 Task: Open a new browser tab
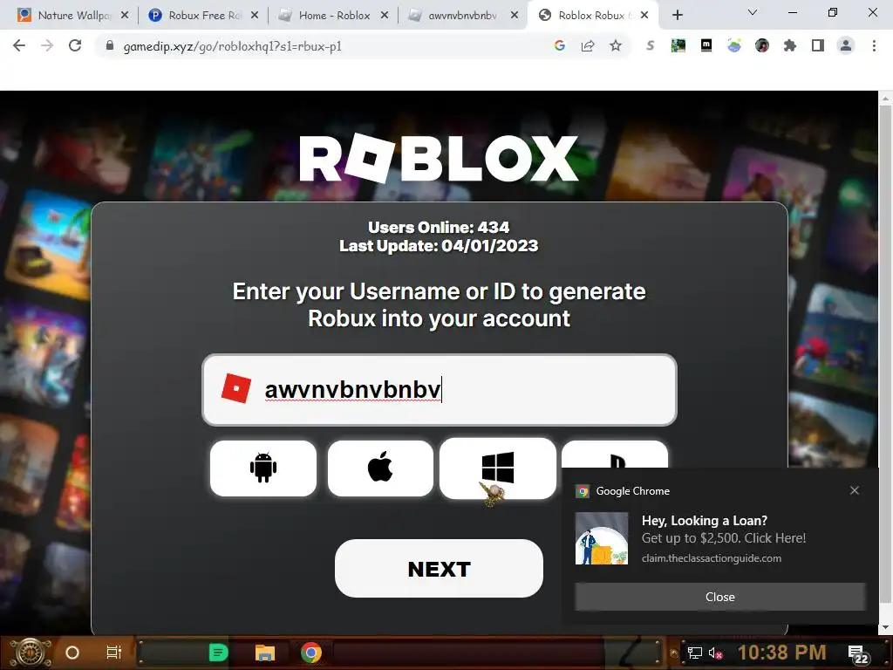coord(677,16)
